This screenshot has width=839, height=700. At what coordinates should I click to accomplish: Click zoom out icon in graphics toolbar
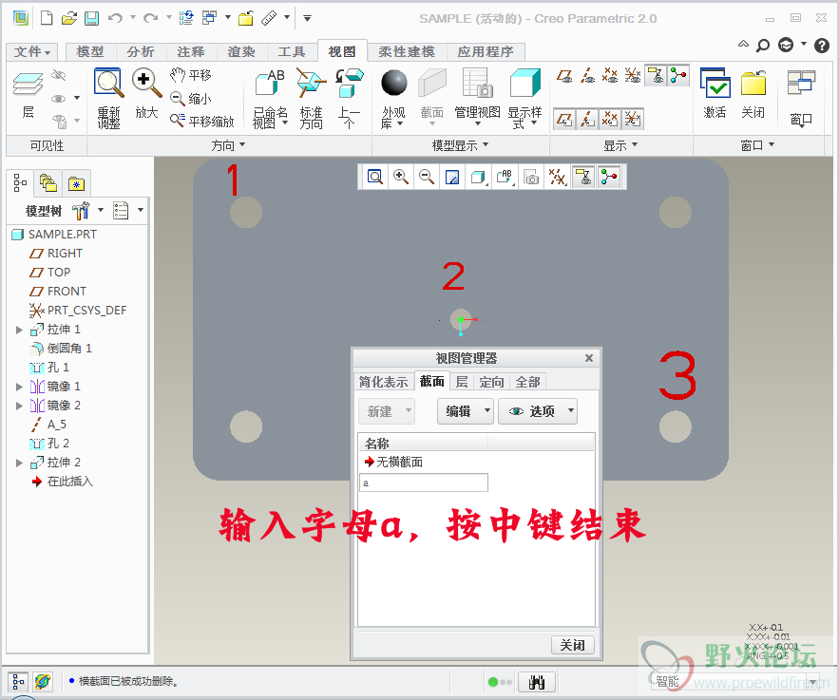coord(427,177)
